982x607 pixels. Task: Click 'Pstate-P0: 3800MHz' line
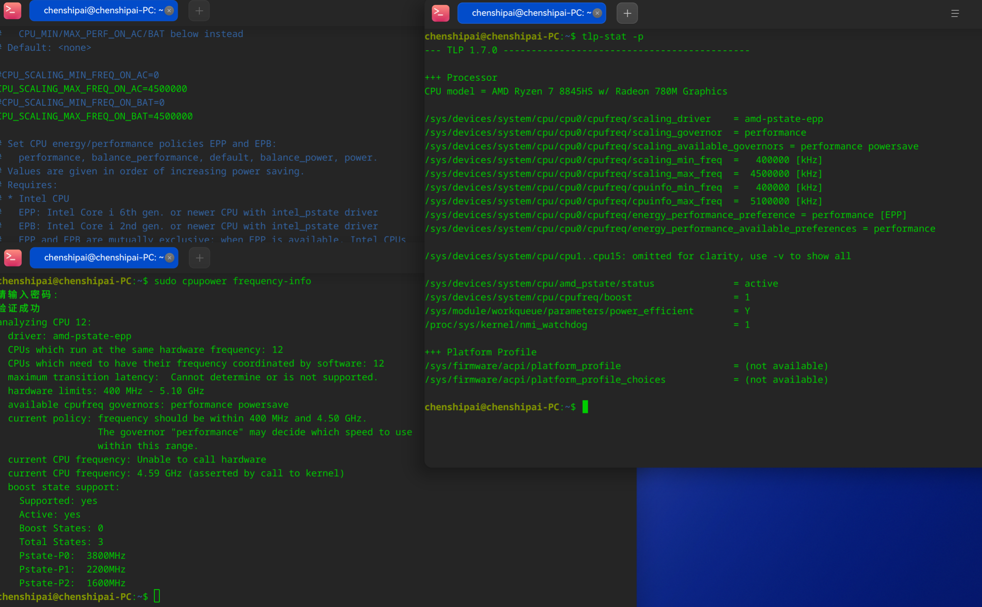pos(72,556)
